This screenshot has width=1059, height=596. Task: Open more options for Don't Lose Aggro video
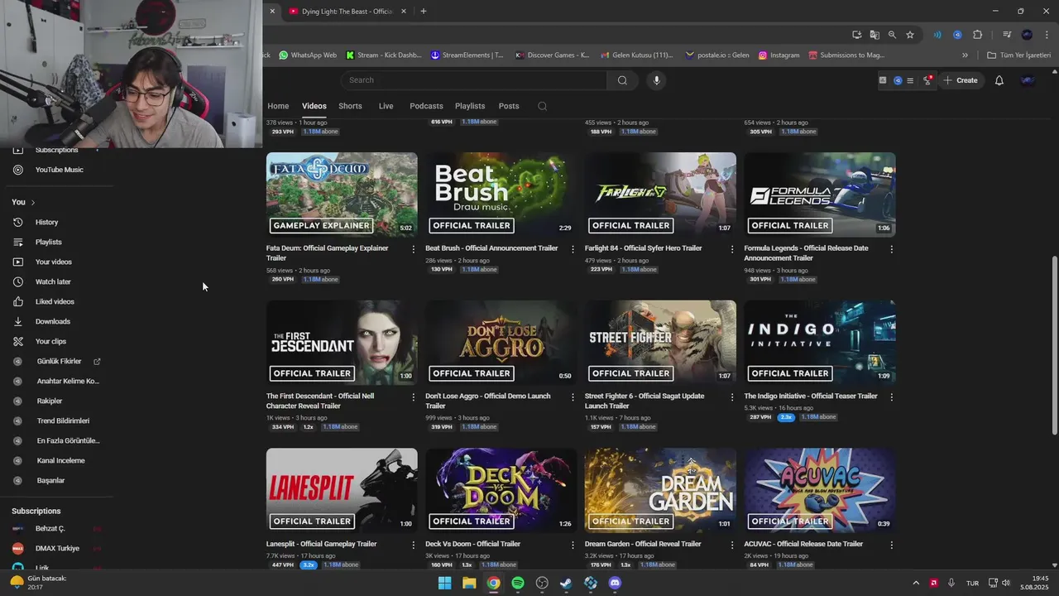[573, 397]
